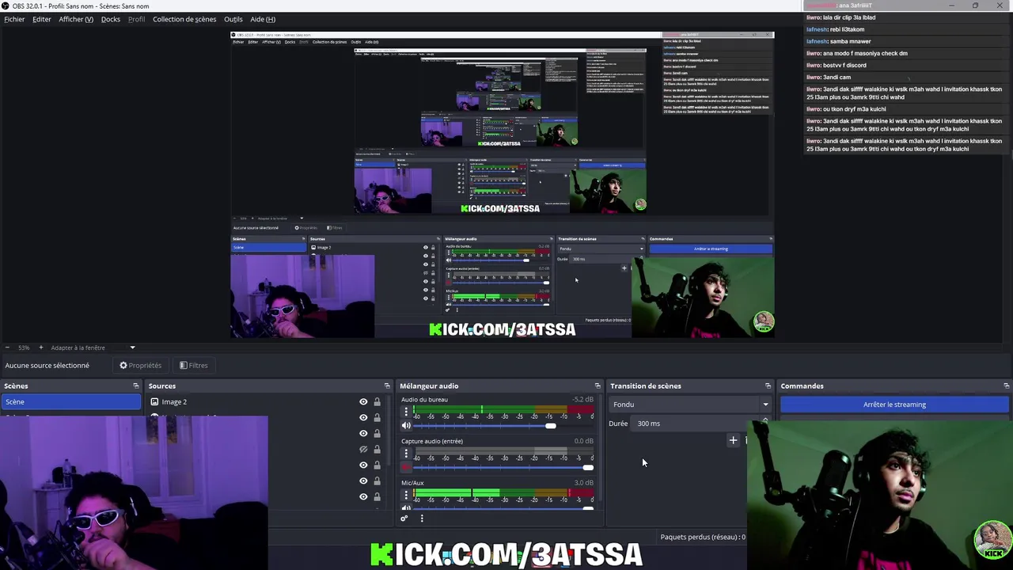This screenshot has width=1013, height=570.
Task: Open the Outils menu
Action: click(x=233, y=19)
